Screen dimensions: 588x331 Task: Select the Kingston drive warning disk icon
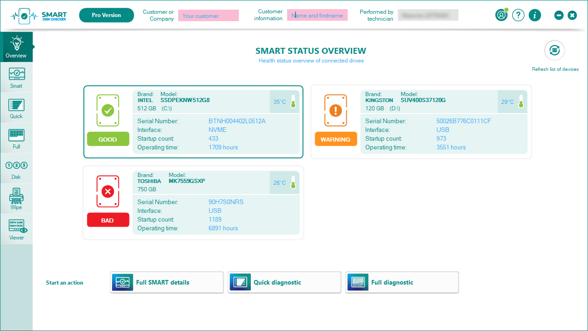[x=336, y=110]
